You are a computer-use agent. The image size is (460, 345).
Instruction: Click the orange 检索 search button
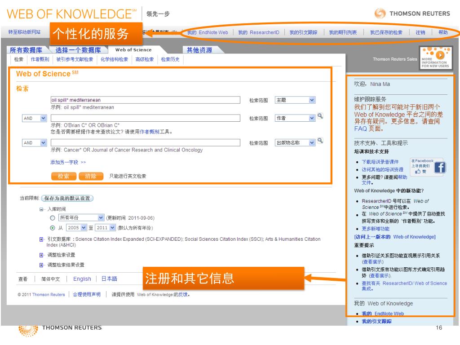tap(64, 176)
